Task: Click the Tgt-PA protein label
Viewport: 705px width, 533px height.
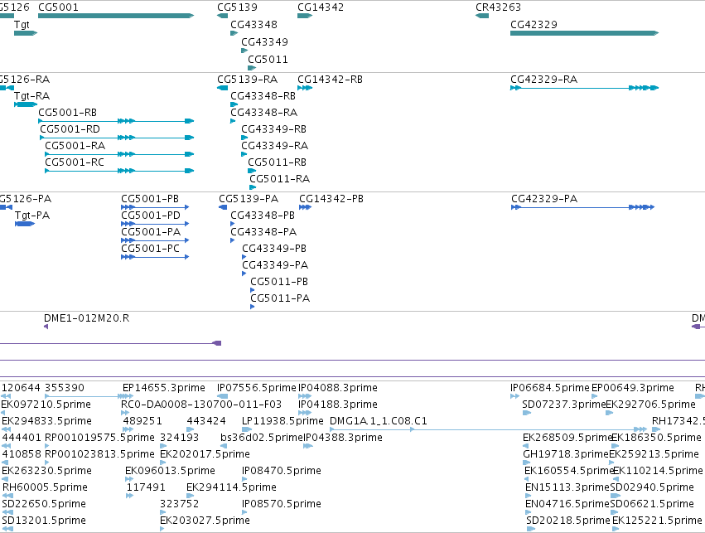Action: tap(32, 216)
